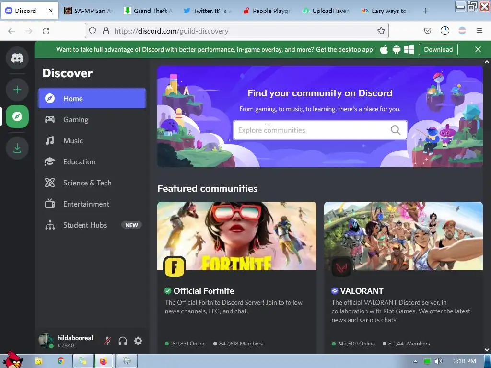The image size is (491, 368).
Task: Open the Education category
Action: [92, 162]
